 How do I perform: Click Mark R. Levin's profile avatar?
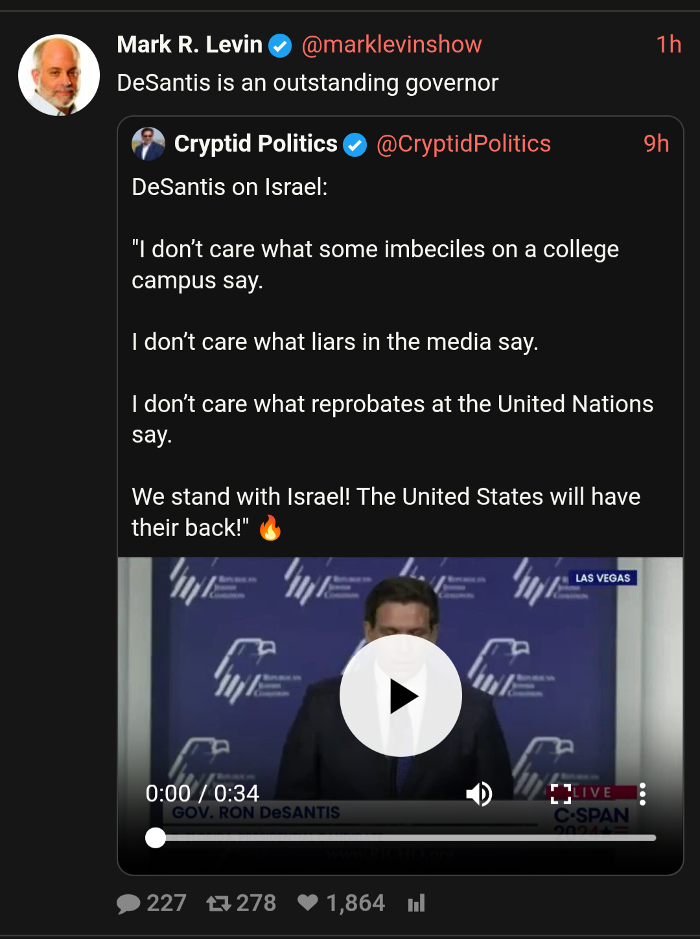[x=59, y=75]
